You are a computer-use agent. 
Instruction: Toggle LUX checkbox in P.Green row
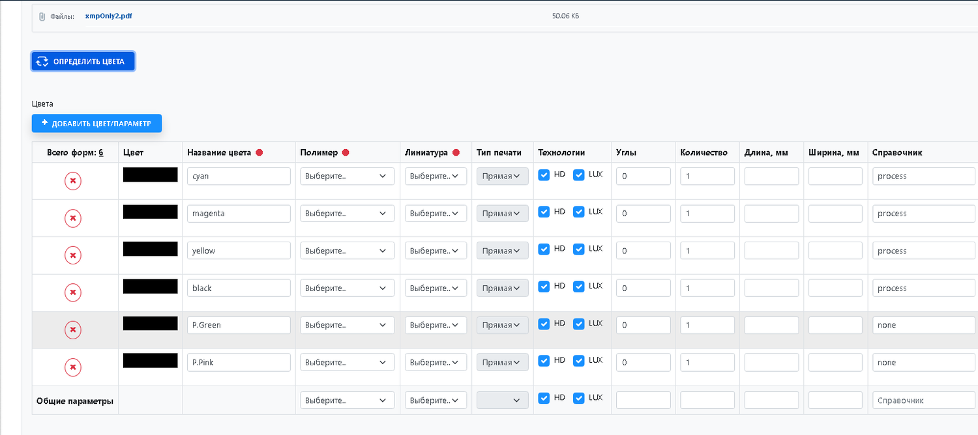579,324
